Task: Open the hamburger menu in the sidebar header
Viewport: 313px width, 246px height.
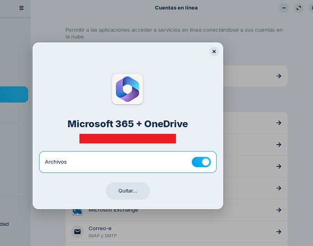Action: pos(21,8)
